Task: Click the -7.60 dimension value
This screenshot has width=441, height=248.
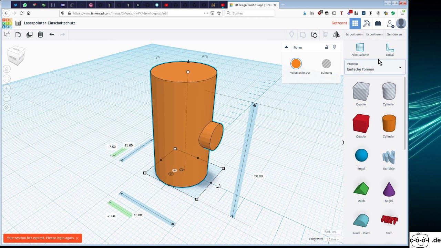Action: pos(112,147)
